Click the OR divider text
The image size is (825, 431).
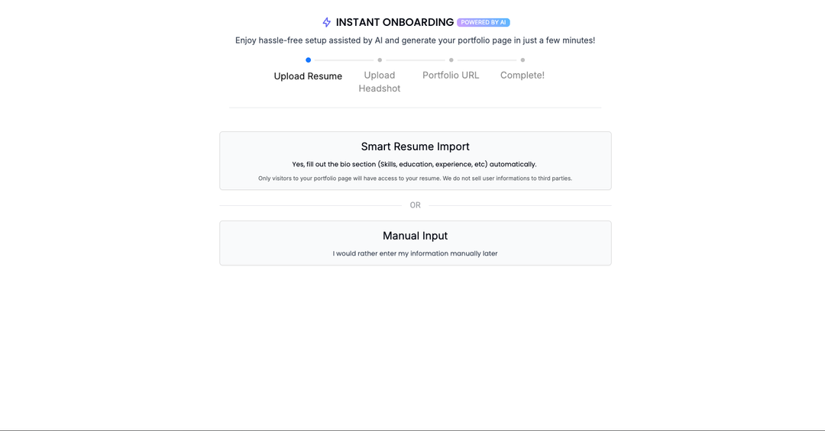coord(415,205)
